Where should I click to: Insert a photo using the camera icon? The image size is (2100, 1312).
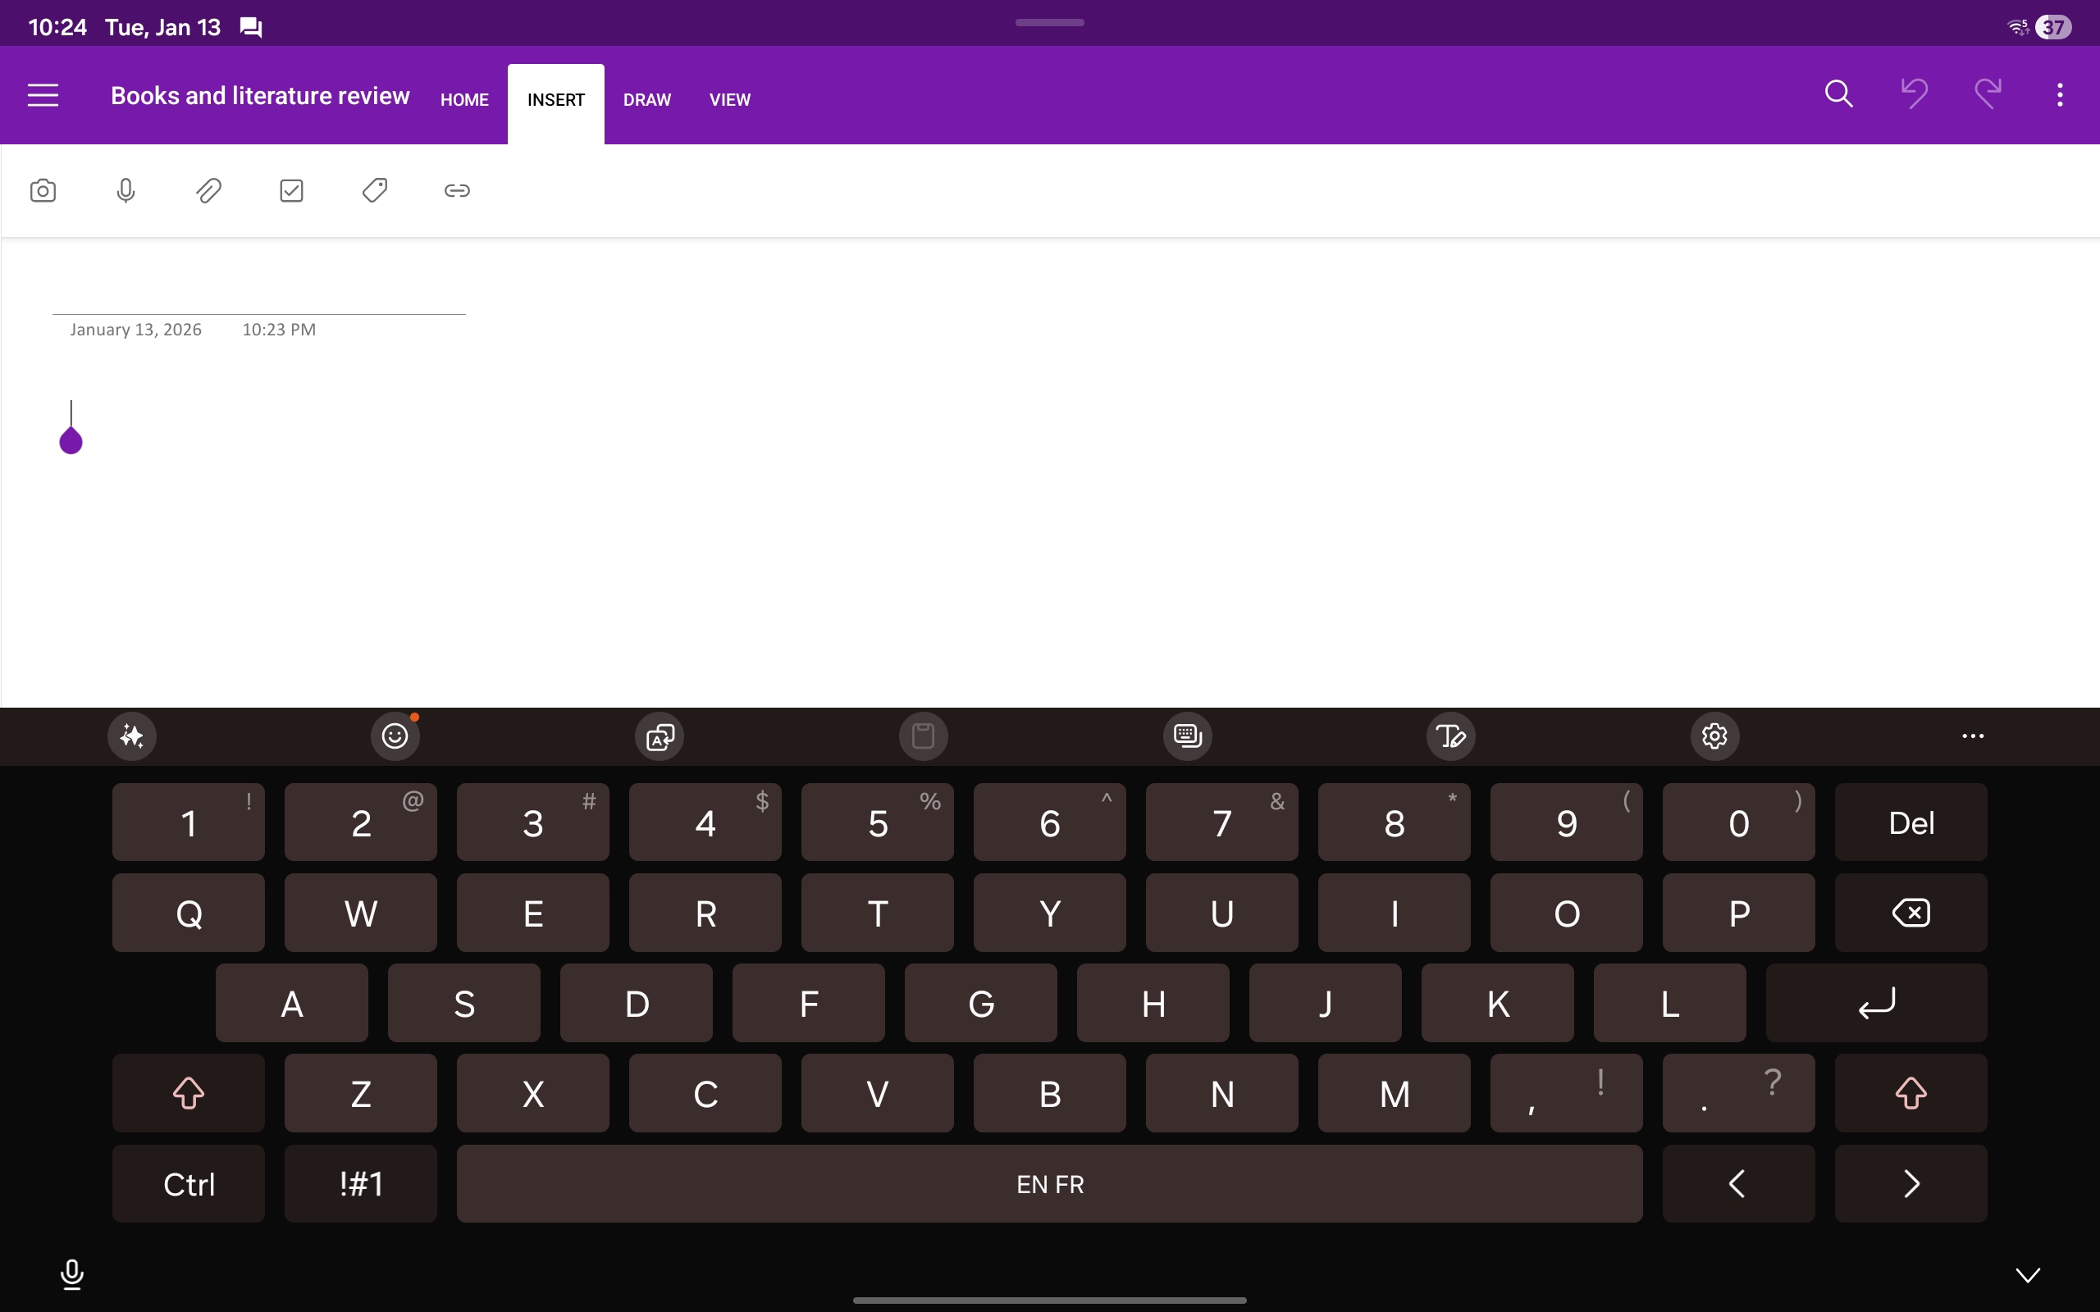point(44,190)
